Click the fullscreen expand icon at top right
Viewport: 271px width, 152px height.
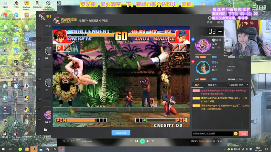click(209, 10)
